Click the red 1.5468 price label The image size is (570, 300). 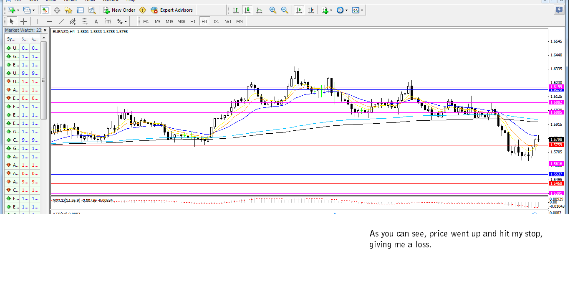click(556, 183)
